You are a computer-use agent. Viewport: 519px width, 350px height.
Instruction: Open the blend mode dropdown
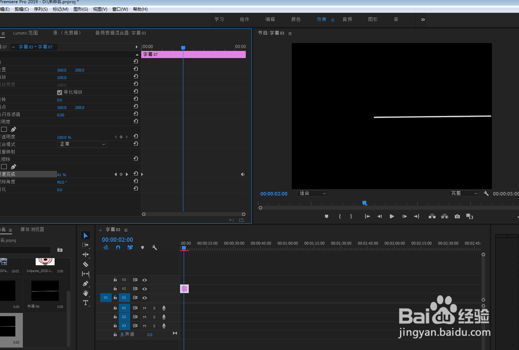click(x=82, y=144)
